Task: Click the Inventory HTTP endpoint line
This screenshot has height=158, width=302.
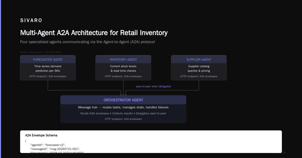Action: [x=123, y=76]
